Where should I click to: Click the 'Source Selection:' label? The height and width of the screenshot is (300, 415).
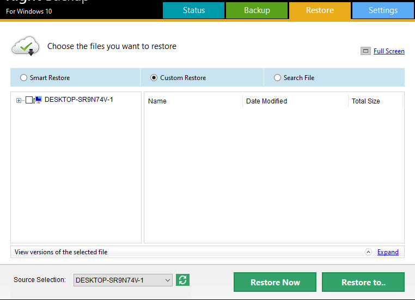[x=40, y=280]
